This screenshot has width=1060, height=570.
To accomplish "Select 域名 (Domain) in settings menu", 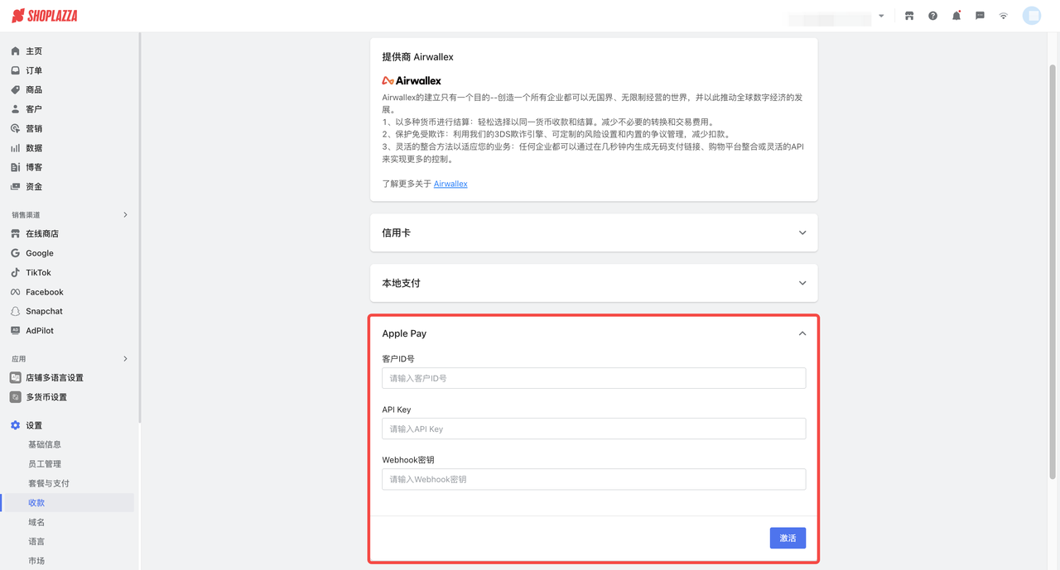I will (36, 521).
